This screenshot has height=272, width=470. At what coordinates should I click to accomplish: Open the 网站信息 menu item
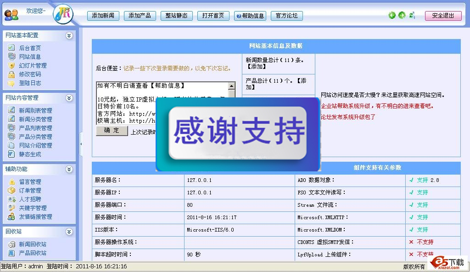point(30,57)
